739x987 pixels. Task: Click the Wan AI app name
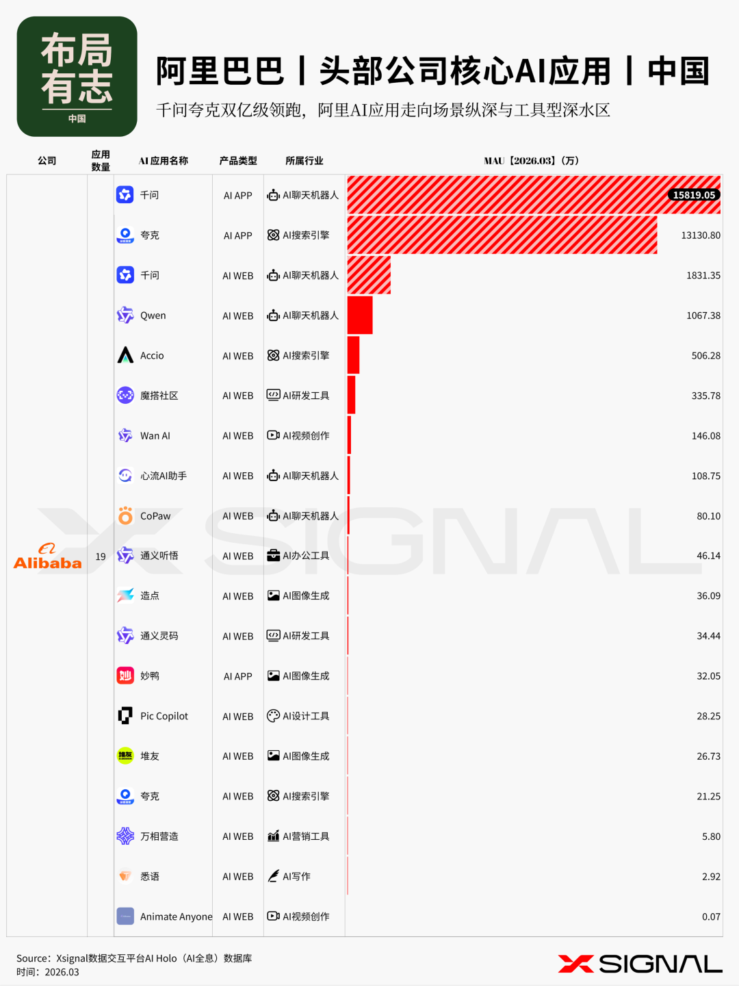[155, 436]
